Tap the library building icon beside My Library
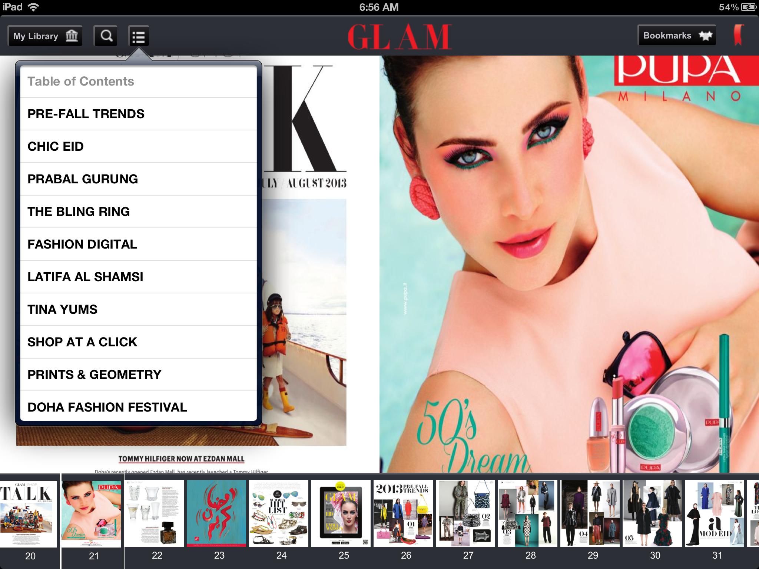The height and width of the screenshot is (569, 759). (x=72, y=35)
